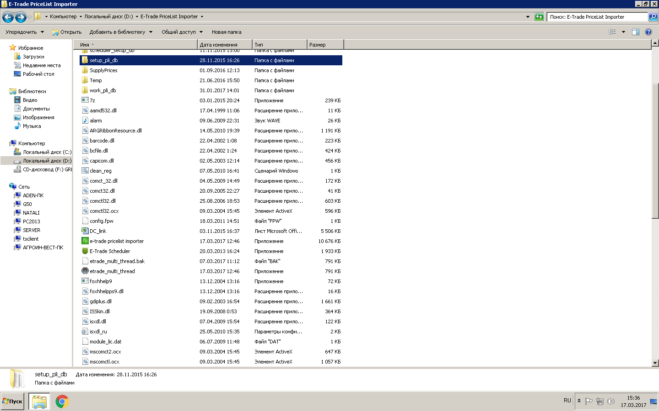Screen dimensions: 659x411
Task: Select the Temp folder icon
Action: 85,80
